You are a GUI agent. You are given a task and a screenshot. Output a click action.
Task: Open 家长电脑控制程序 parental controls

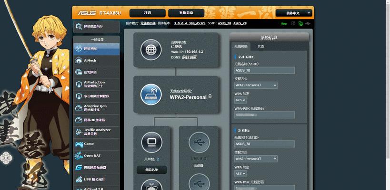click(96, 96)
